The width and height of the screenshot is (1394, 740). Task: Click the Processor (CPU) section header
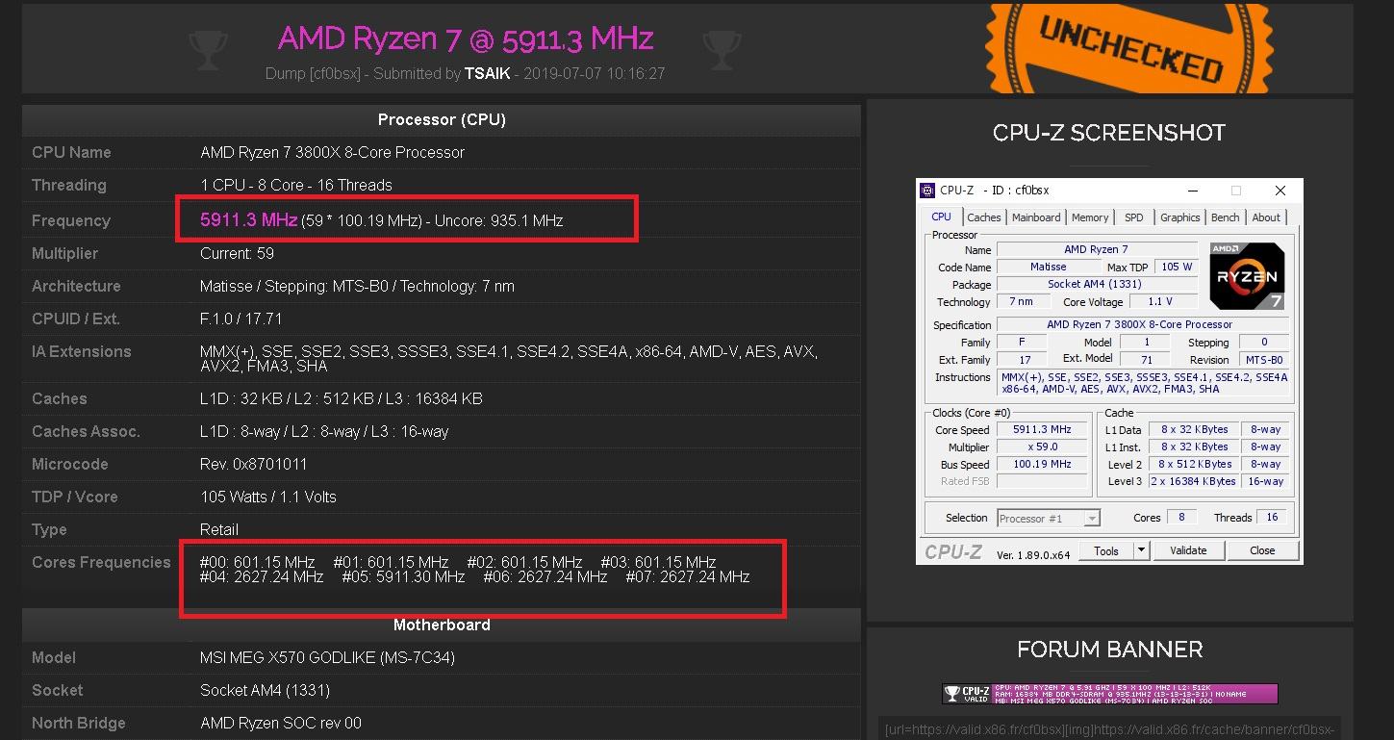click(442, 120)
